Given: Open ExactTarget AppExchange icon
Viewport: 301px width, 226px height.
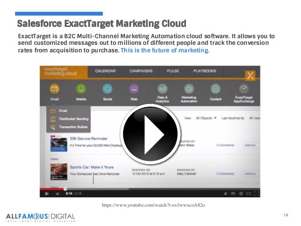Looking at the screenshot, I should tap(244, 89).
